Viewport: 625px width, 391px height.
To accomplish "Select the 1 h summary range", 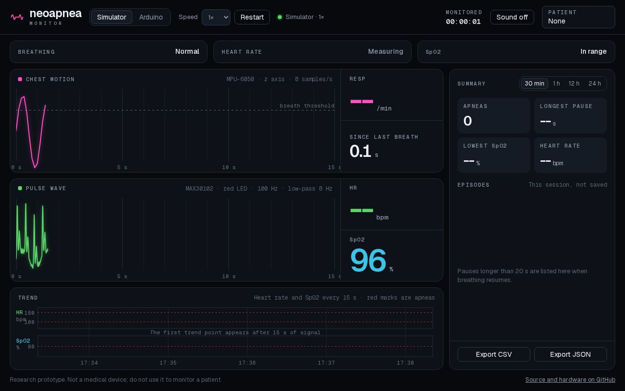I will [x=556, y=84].
